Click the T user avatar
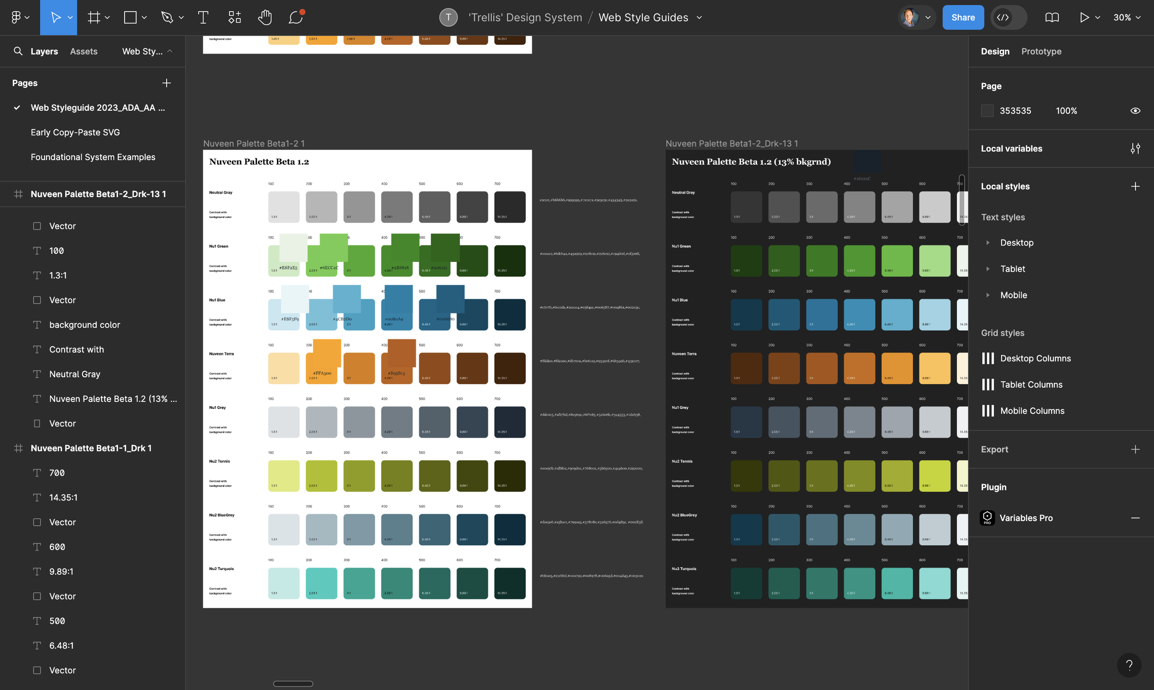Viewport: 1154px width, 690px height. [448, 18]
